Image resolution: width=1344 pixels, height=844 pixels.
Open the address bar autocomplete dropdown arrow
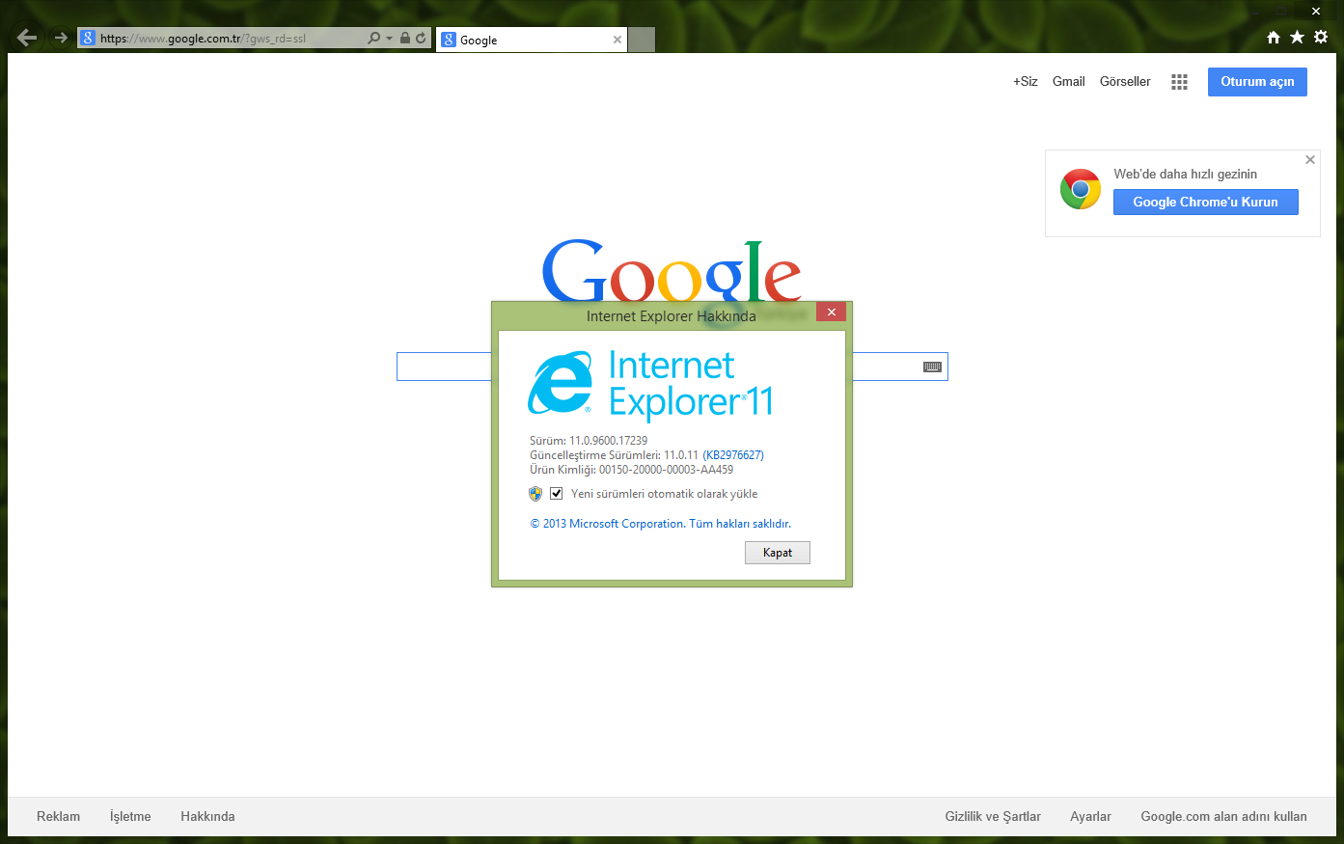390,39
